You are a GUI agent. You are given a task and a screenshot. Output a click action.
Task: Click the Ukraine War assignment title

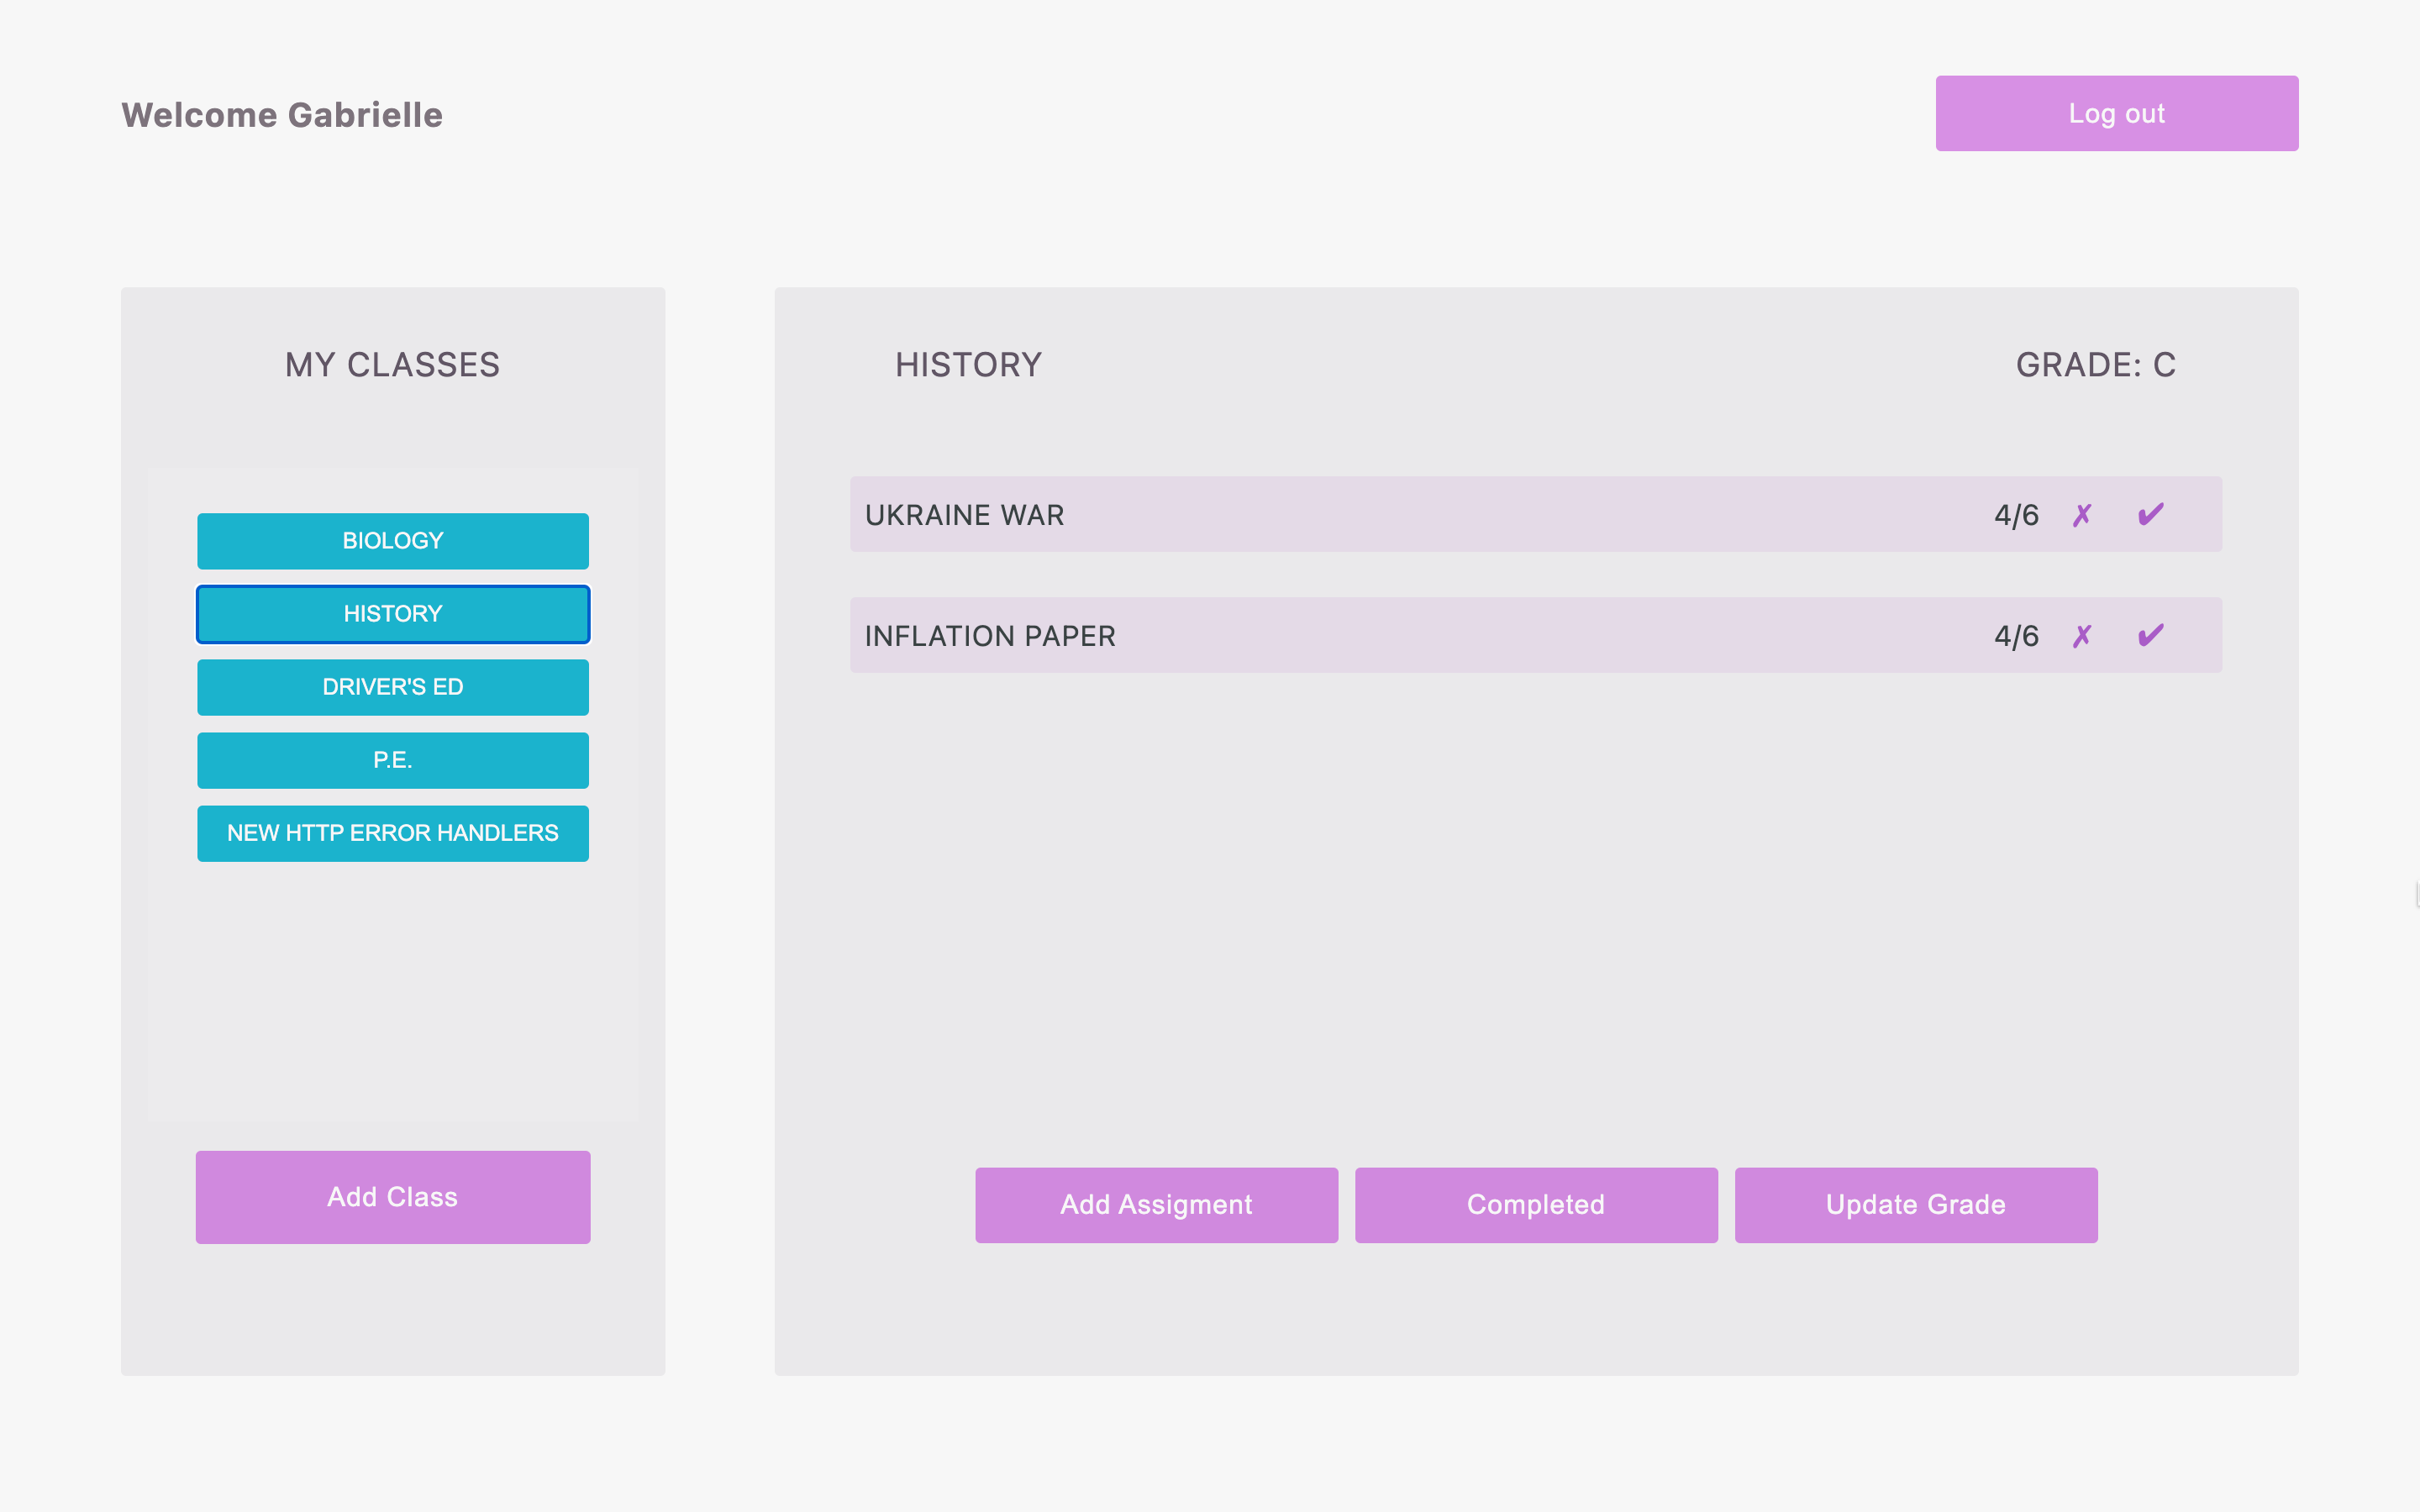[x=964, y=515]
